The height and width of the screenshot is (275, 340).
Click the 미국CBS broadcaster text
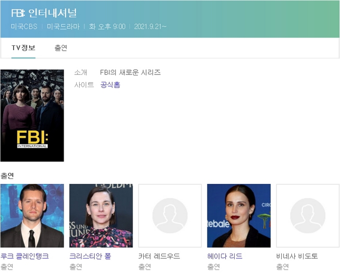pyautogui.click(x=24, y=26)
